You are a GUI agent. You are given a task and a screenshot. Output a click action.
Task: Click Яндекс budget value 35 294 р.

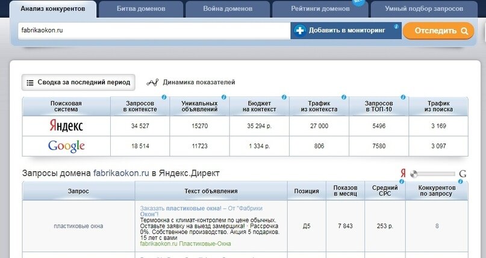[x=259, y=126]
